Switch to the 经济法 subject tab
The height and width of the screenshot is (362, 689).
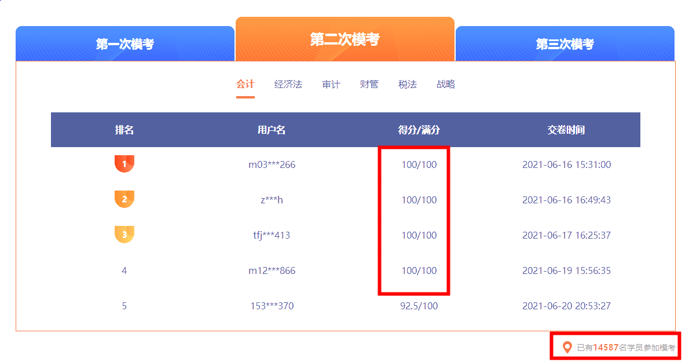[288, 84]
